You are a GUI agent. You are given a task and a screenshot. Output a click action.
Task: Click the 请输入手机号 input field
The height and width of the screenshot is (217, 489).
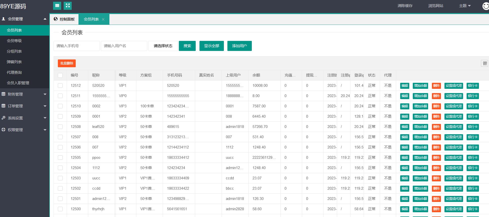[76, 46]
